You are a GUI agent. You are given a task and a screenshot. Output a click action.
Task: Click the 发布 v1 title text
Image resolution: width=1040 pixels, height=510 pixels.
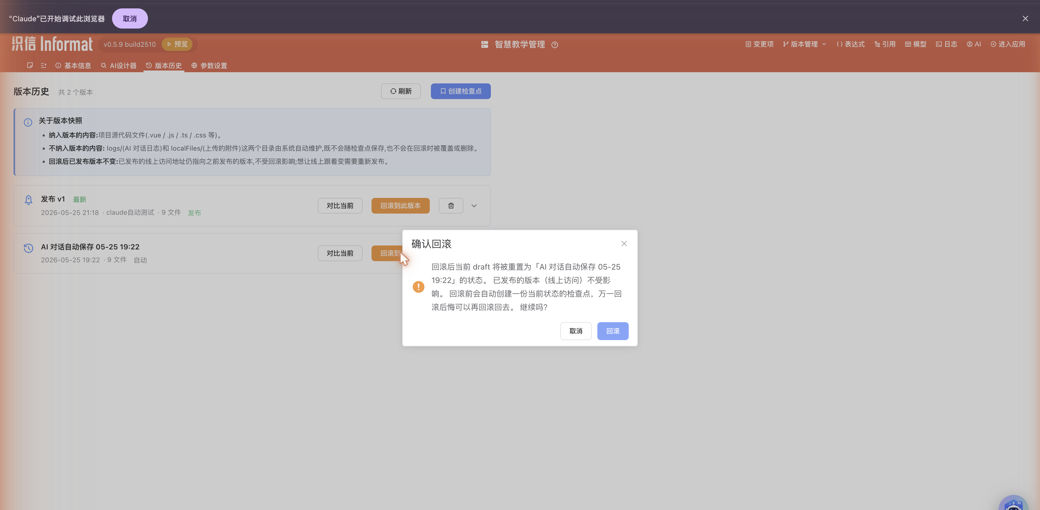(x=53, y=199)
